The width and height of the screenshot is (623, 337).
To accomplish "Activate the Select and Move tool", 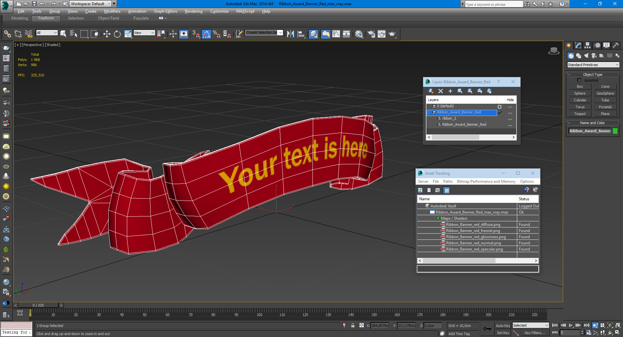I will tap(107, 34).
